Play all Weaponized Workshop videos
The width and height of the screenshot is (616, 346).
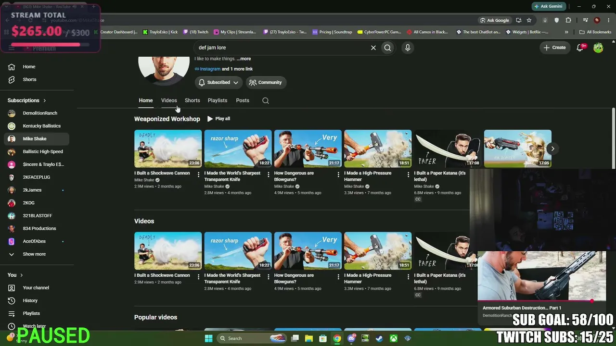point(218,119)
